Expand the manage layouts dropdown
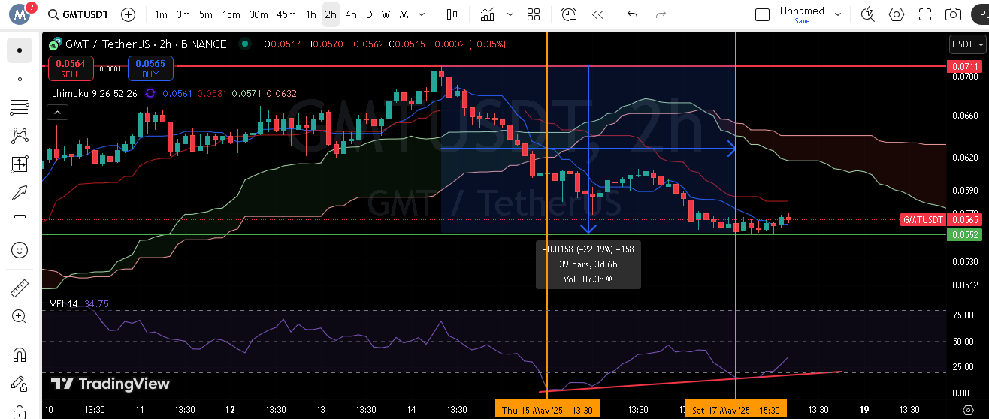 click(x=838, y=14)
